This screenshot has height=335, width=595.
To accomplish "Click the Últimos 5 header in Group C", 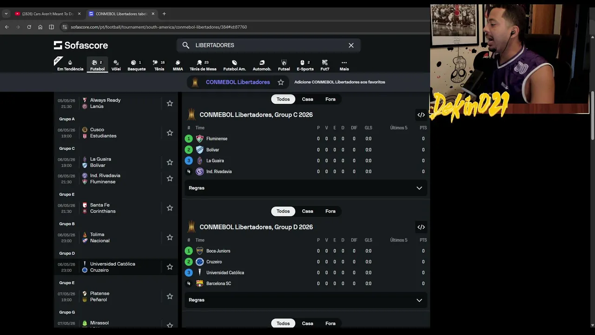I will click(398, 128).
